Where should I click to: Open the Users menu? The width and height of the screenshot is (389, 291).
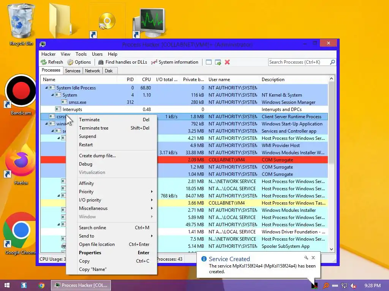(97, 54)
